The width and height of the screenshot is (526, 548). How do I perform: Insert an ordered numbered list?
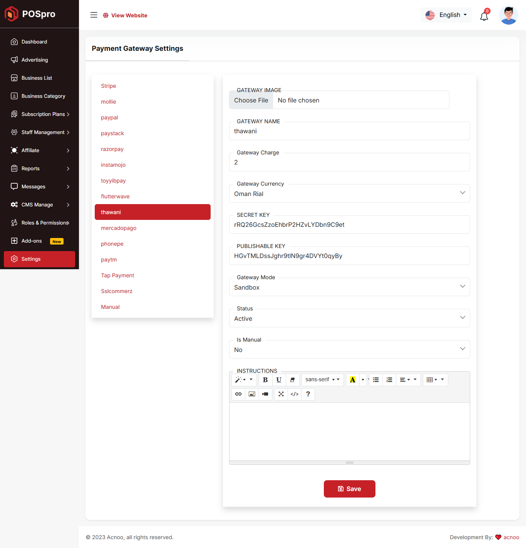pos(389,380)
